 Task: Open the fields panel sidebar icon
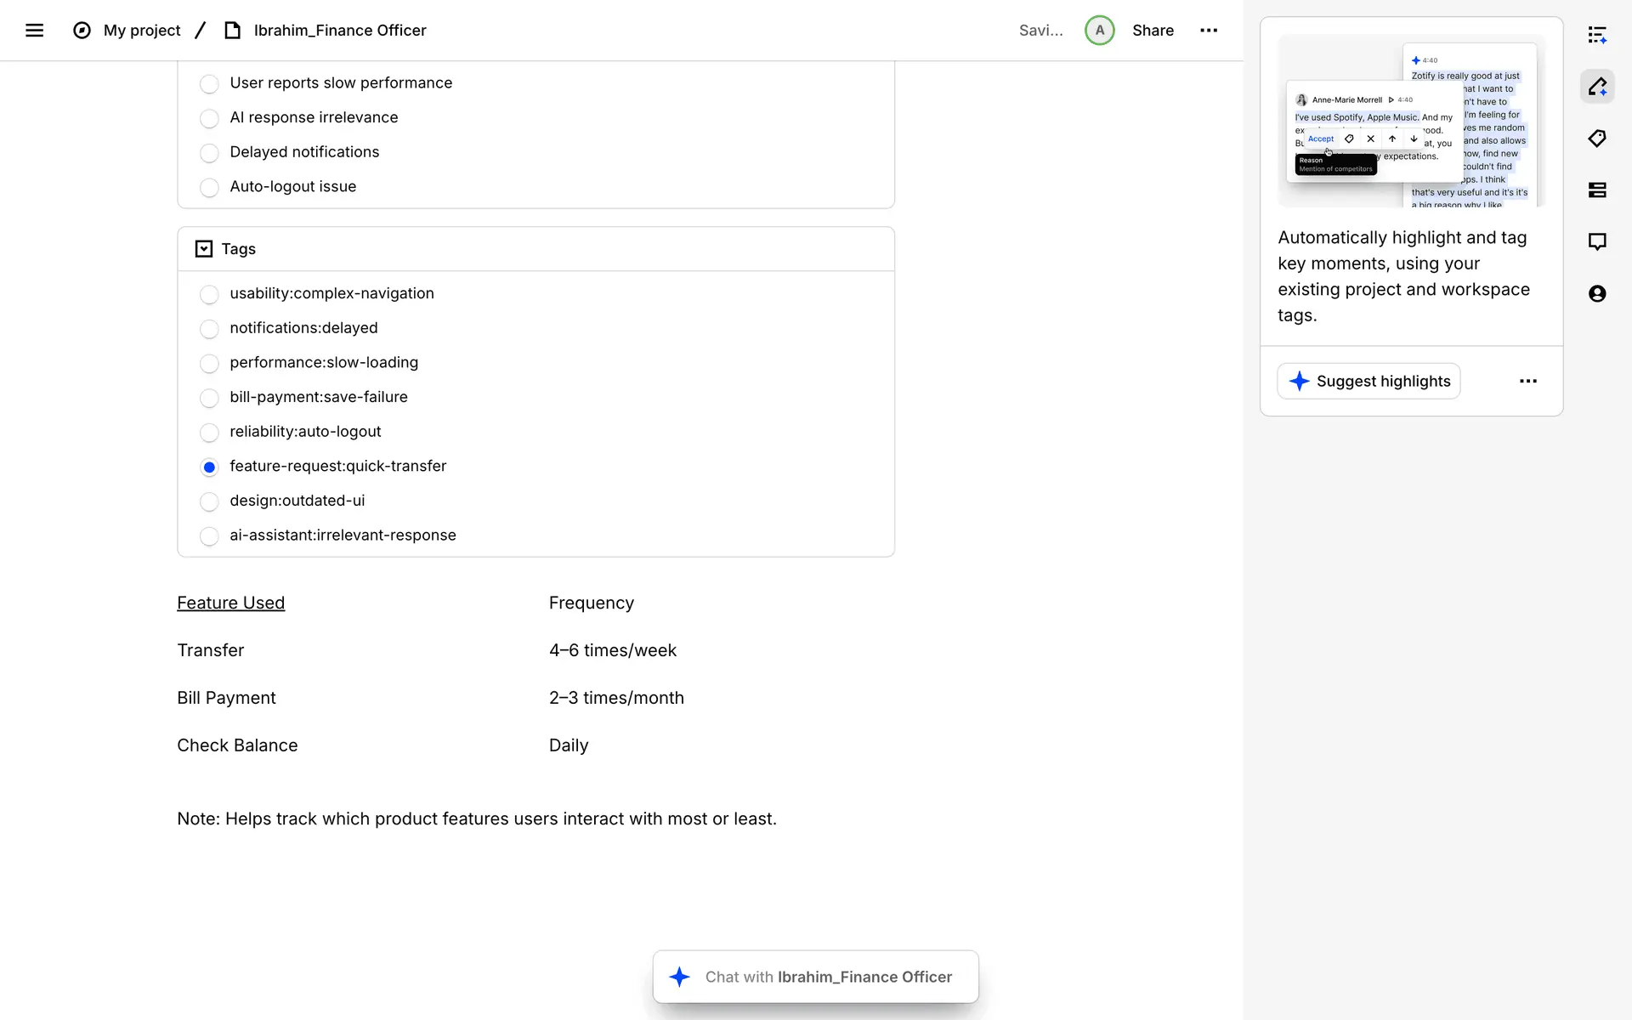(x=1597, y=190)
